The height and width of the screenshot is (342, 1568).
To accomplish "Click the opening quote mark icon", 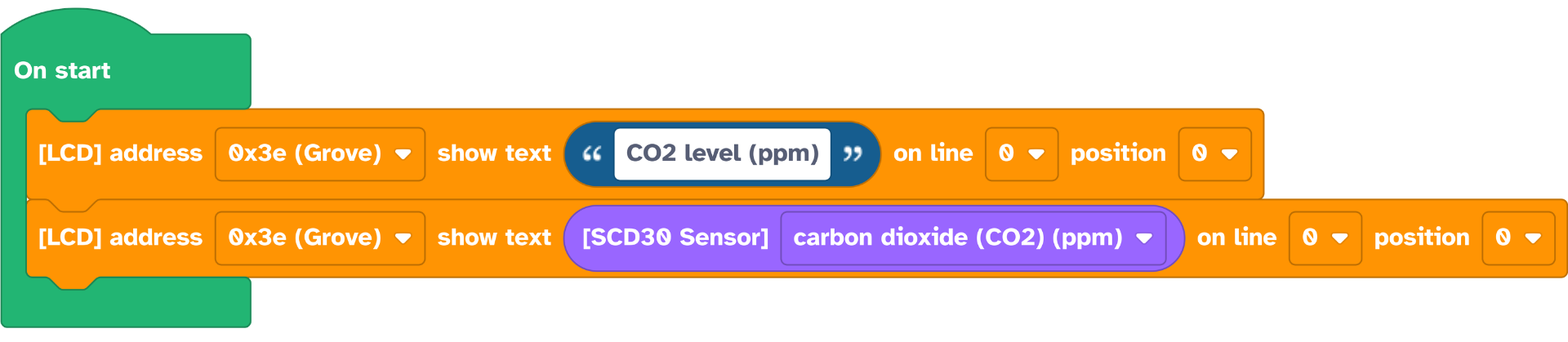I will [x=592, y=153].
